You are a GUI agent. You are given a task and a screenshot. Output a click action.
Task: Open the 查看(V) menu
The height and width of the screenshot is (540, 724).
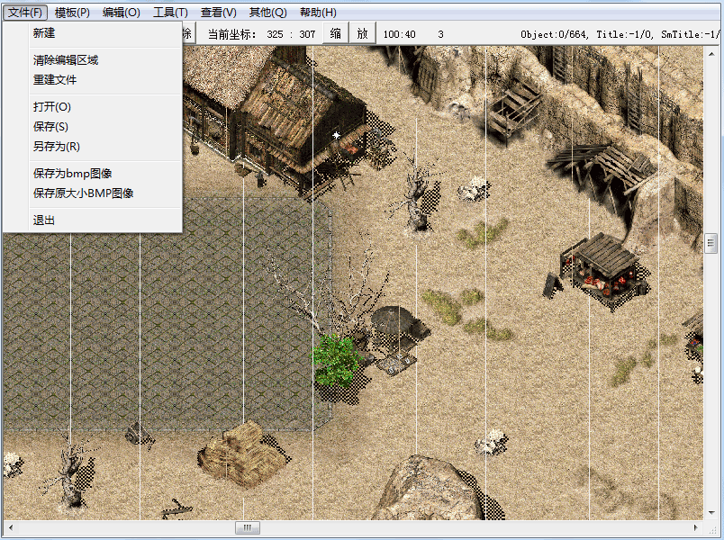219,13
